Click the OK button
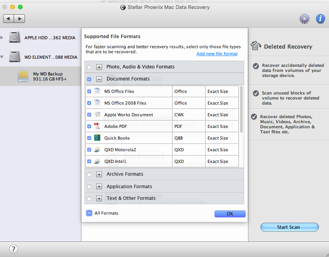This screenshot has width=329, height=257. click(230, 213)
